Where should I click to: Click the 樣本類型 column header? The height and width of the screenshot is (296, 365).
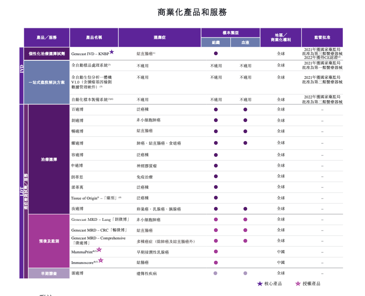230,32
